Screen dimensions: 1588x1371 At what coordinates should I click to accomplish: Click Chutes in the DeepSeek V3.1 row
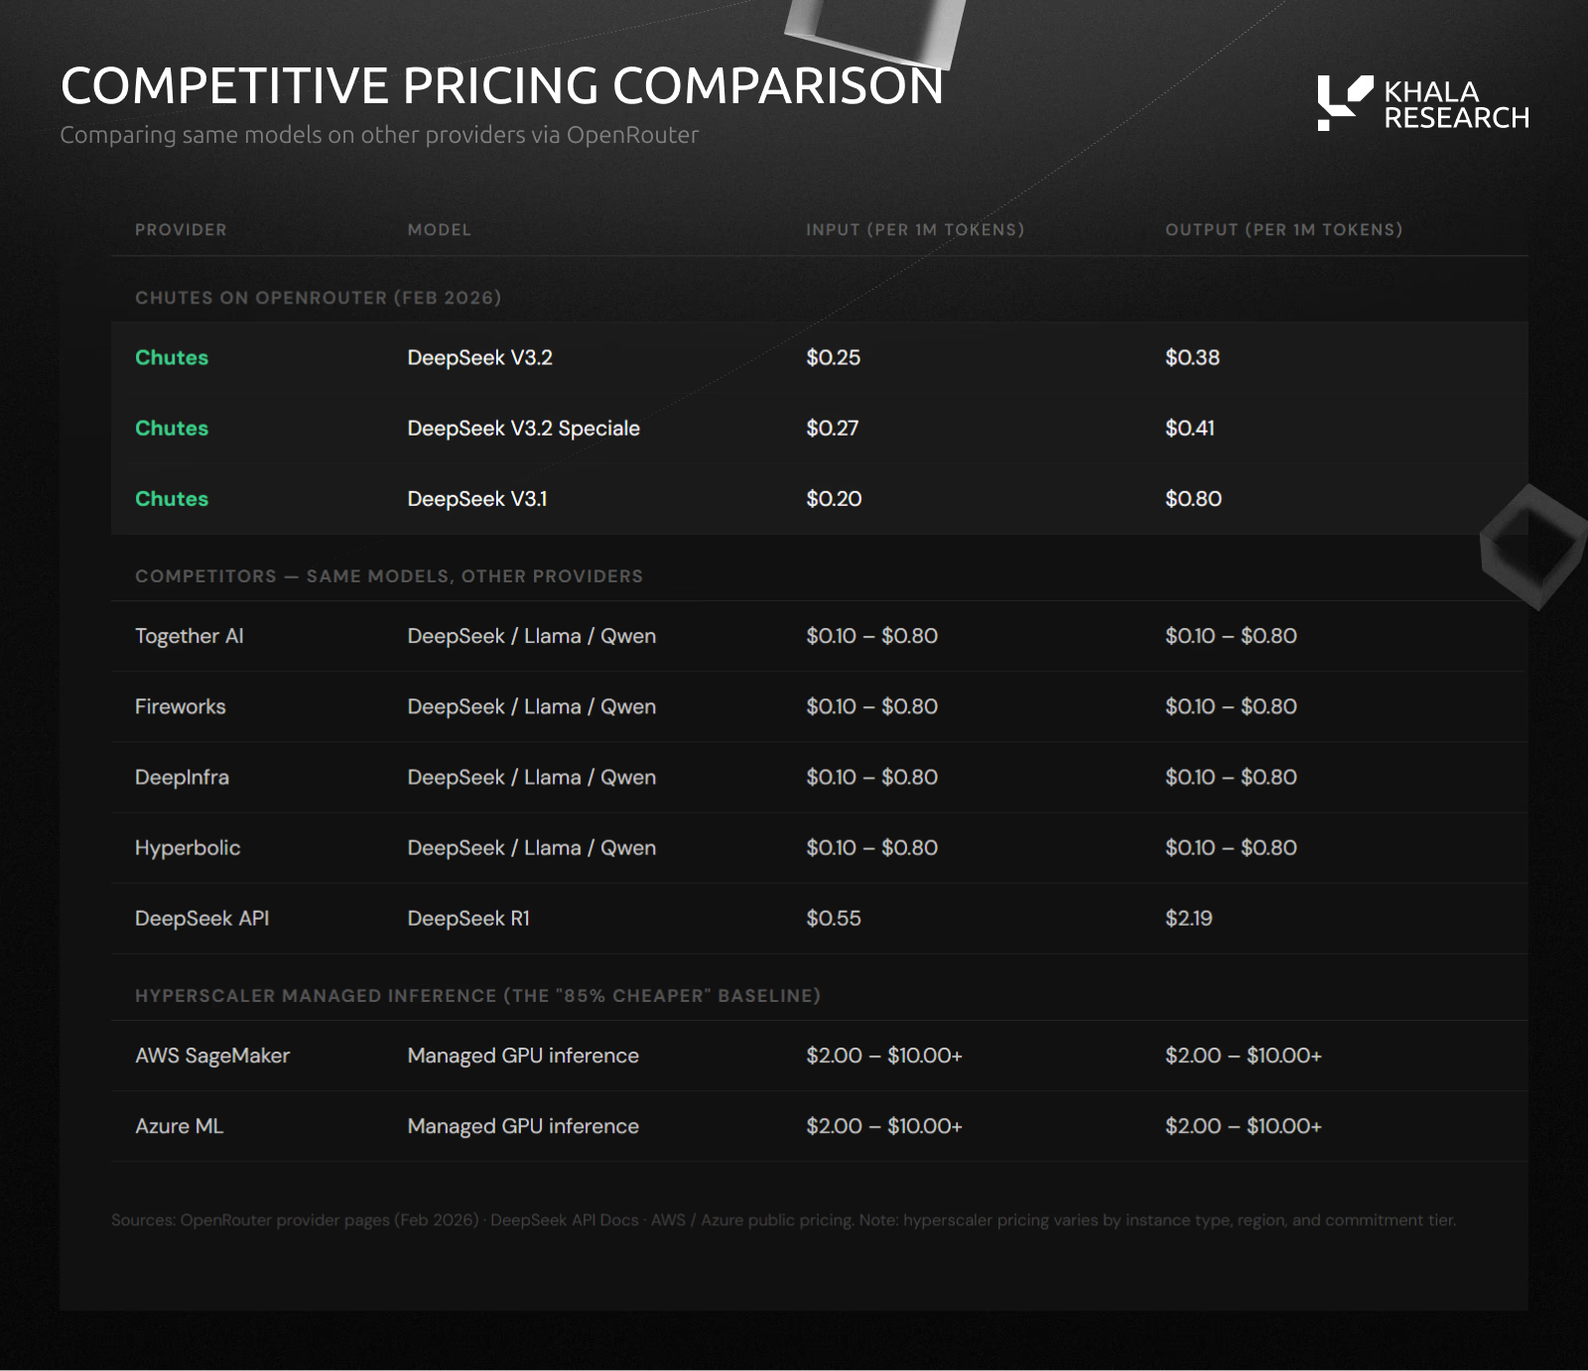172,499
